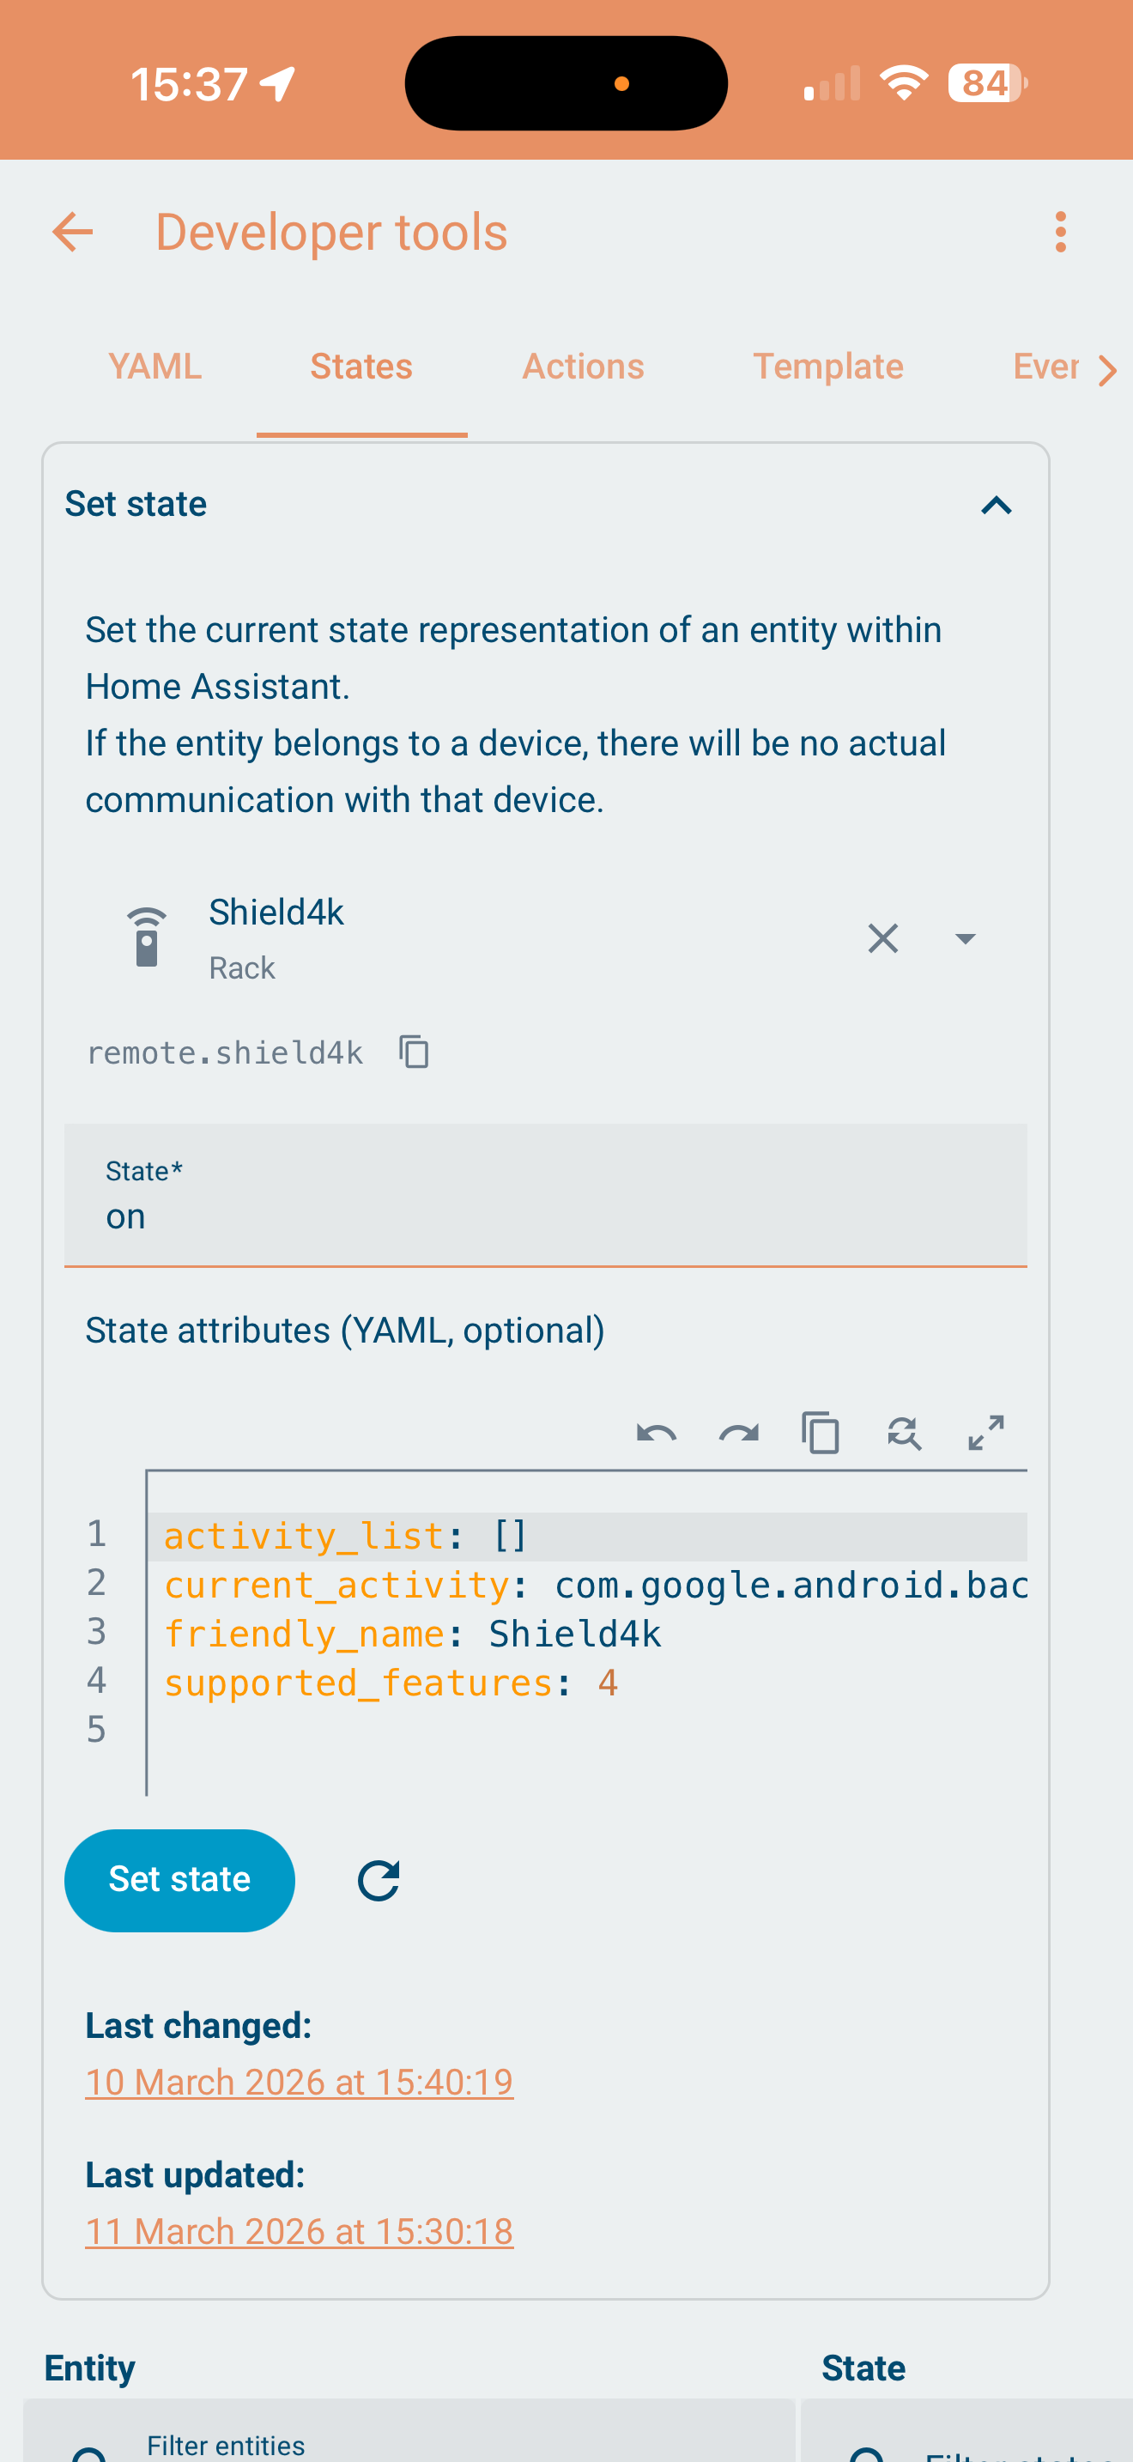Viewport: 1133px width, 2462px height.
Task: Copy the remote.shield4k entity ID
Action: [415, 1052]
